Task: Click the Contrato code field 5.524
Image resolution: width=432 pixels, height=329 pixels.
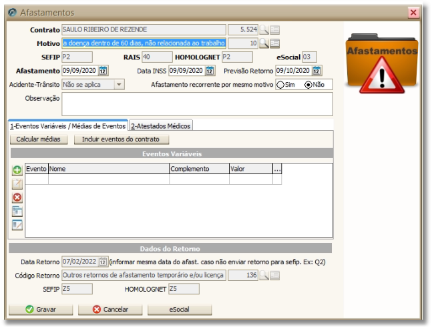Action: 243,29
